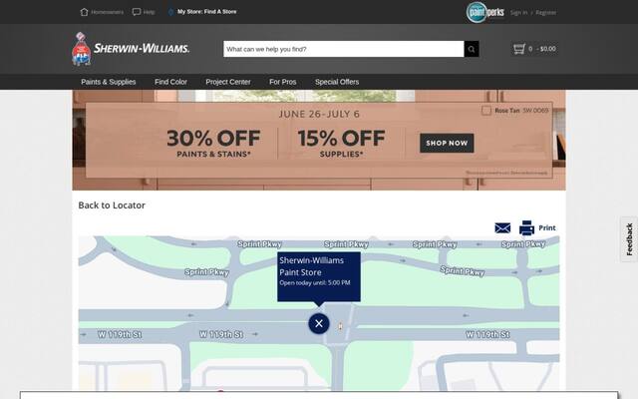The width and height of the screenshot is (638, 399).
Task: Click the Sherwin-Williams Paint Store map info box
Action: (319, 276)
